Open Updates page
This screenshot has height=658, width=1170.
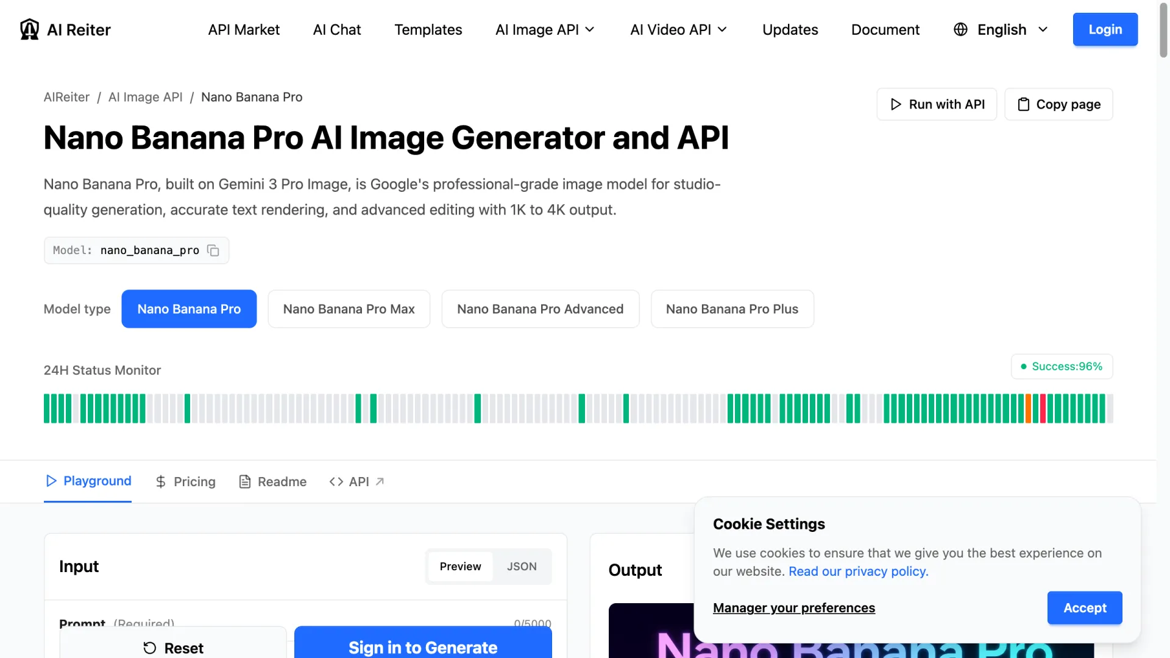[790, 29]
